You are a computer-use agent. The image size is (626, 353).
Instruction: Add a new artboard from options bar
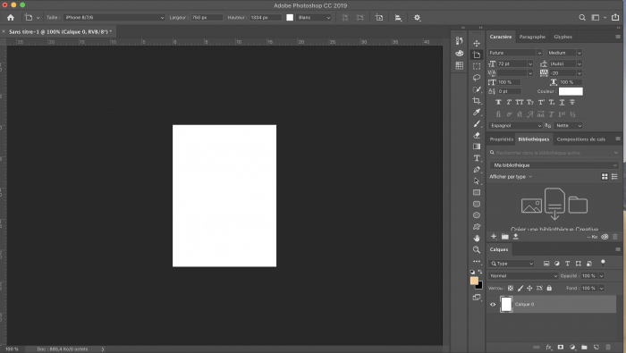[379, 18]
